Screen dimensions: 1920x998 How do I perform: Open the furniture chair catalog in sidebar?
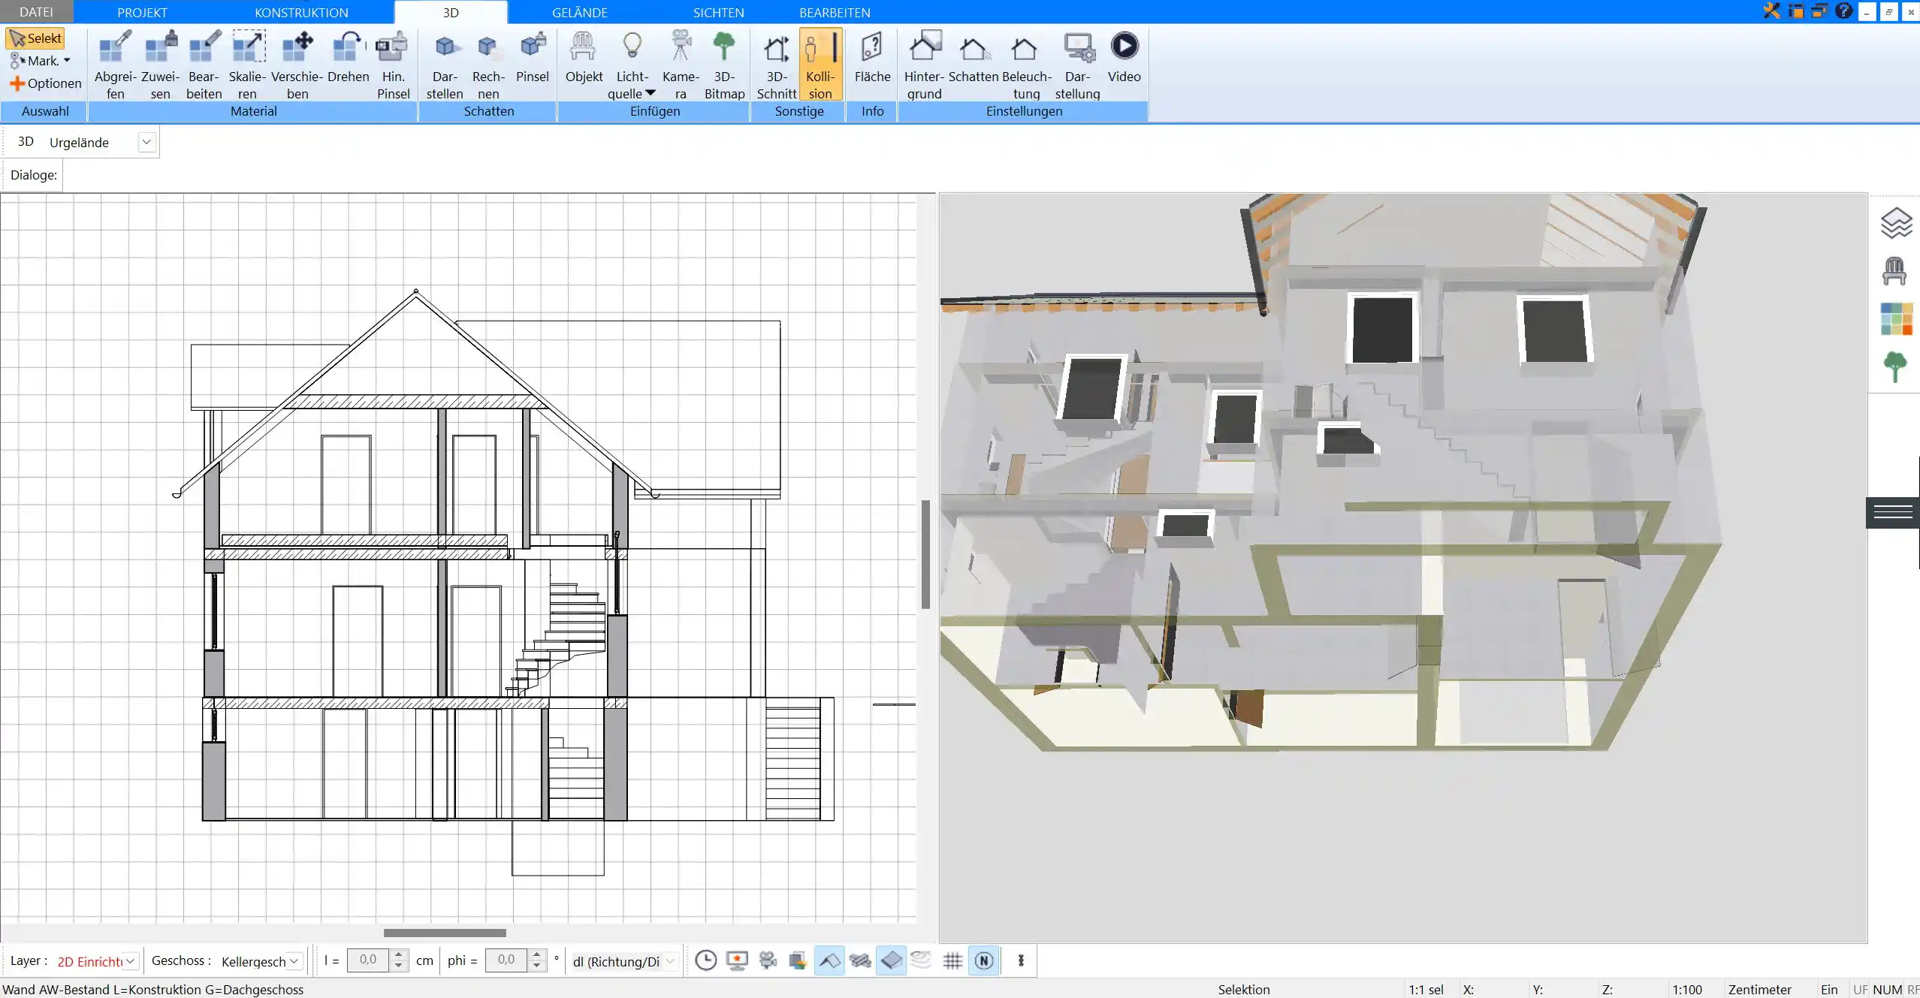click(x=1894, y=271)
